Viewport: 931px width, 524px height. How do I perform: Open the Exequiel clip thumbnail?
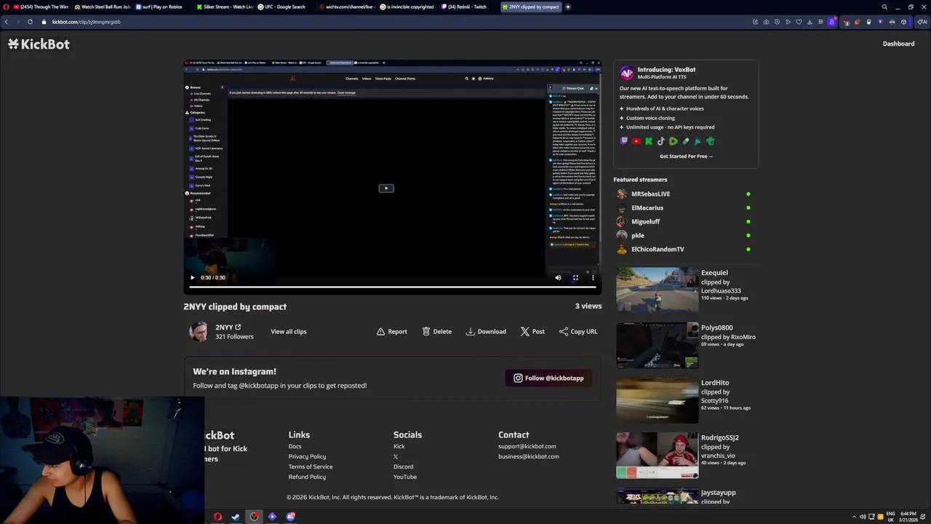657,290
